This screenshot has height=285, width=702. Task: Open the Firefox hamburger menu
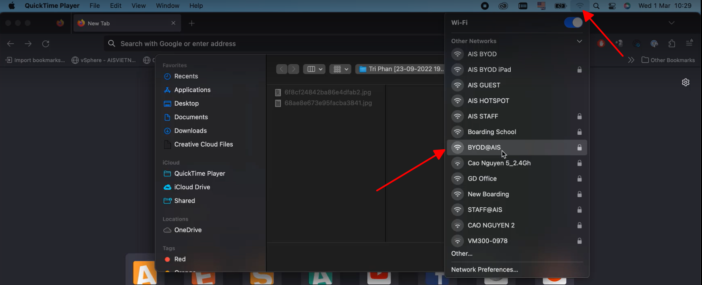689,43
